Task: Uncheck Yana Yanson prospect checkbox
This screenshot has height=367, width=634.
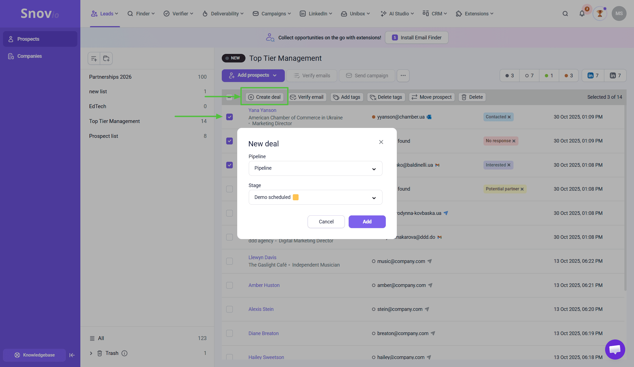Action: [229, 117]
